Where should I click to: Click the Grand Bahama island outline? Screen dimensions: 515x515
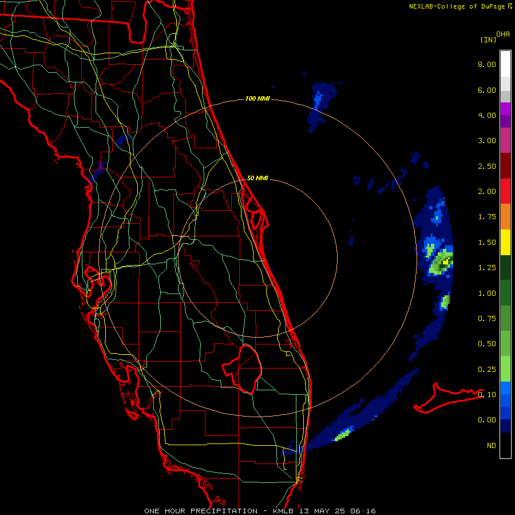pyautogui.click(x=448, y=398)
